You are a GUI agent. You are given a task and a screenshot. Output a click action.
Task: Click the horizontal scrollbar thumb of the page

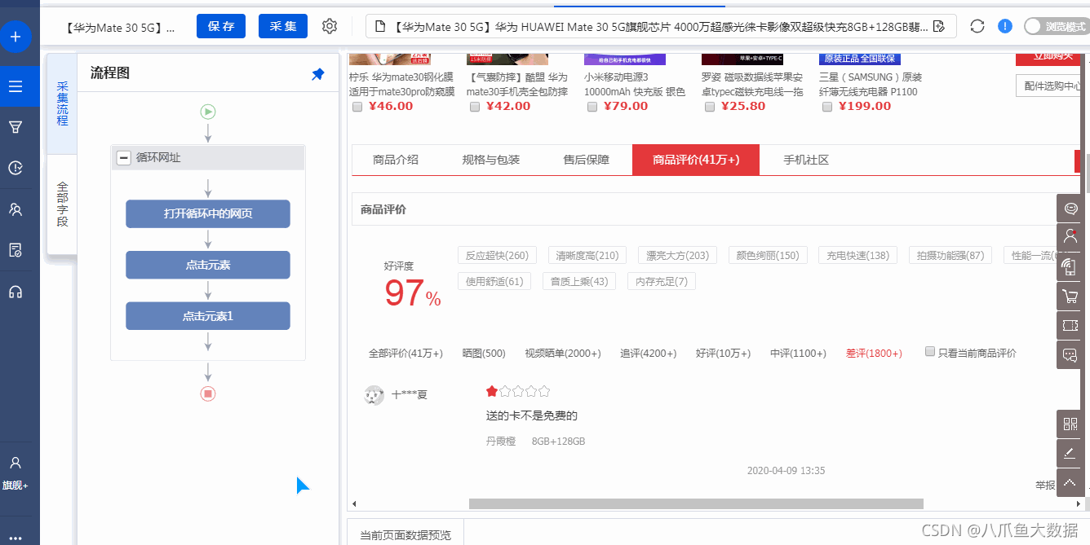tap(696, 503)
